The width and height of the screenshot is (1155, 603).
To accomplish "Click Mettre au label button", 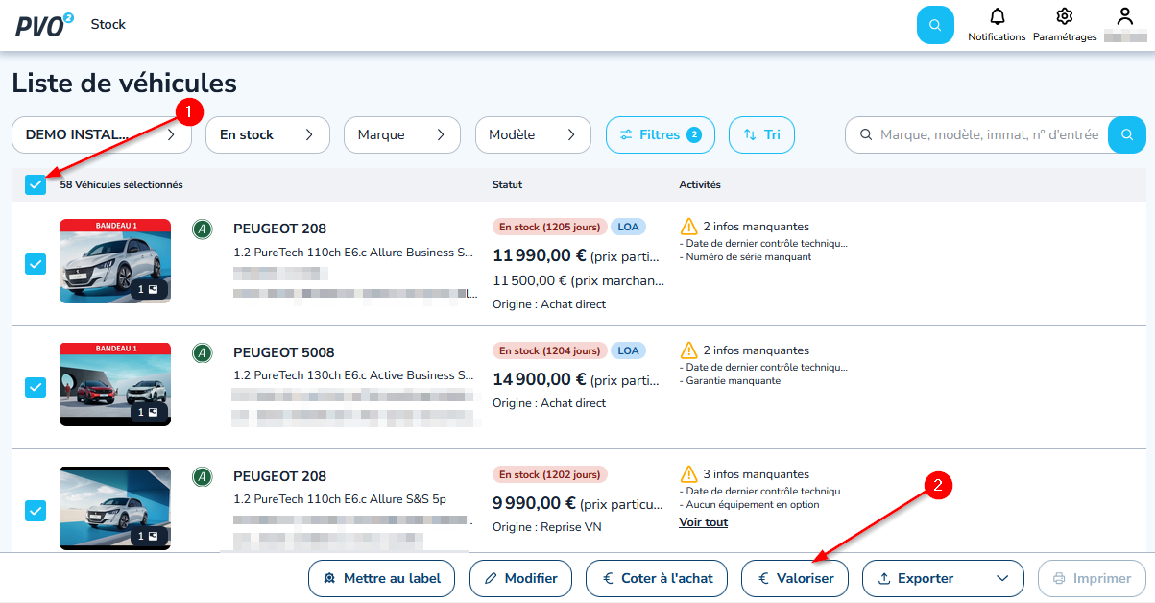I will click(x=382, y=578).
